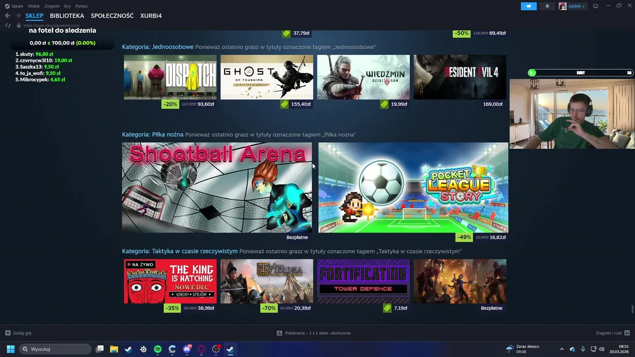
Task: Click the Wyszukaj taskbar search box
Action: [x=55, y=349]
